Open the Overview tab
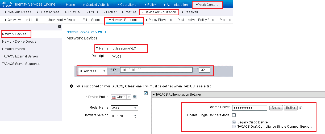 13,20
